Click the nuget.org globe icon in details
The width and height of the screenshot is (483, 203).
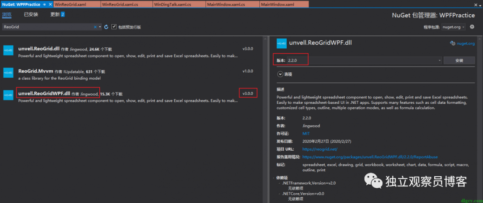453,43
